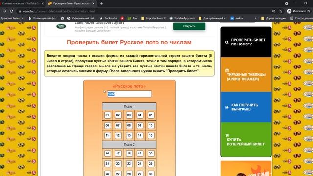Click number cell 21
Screen dimensions: 313x176
tap(107, 164)
